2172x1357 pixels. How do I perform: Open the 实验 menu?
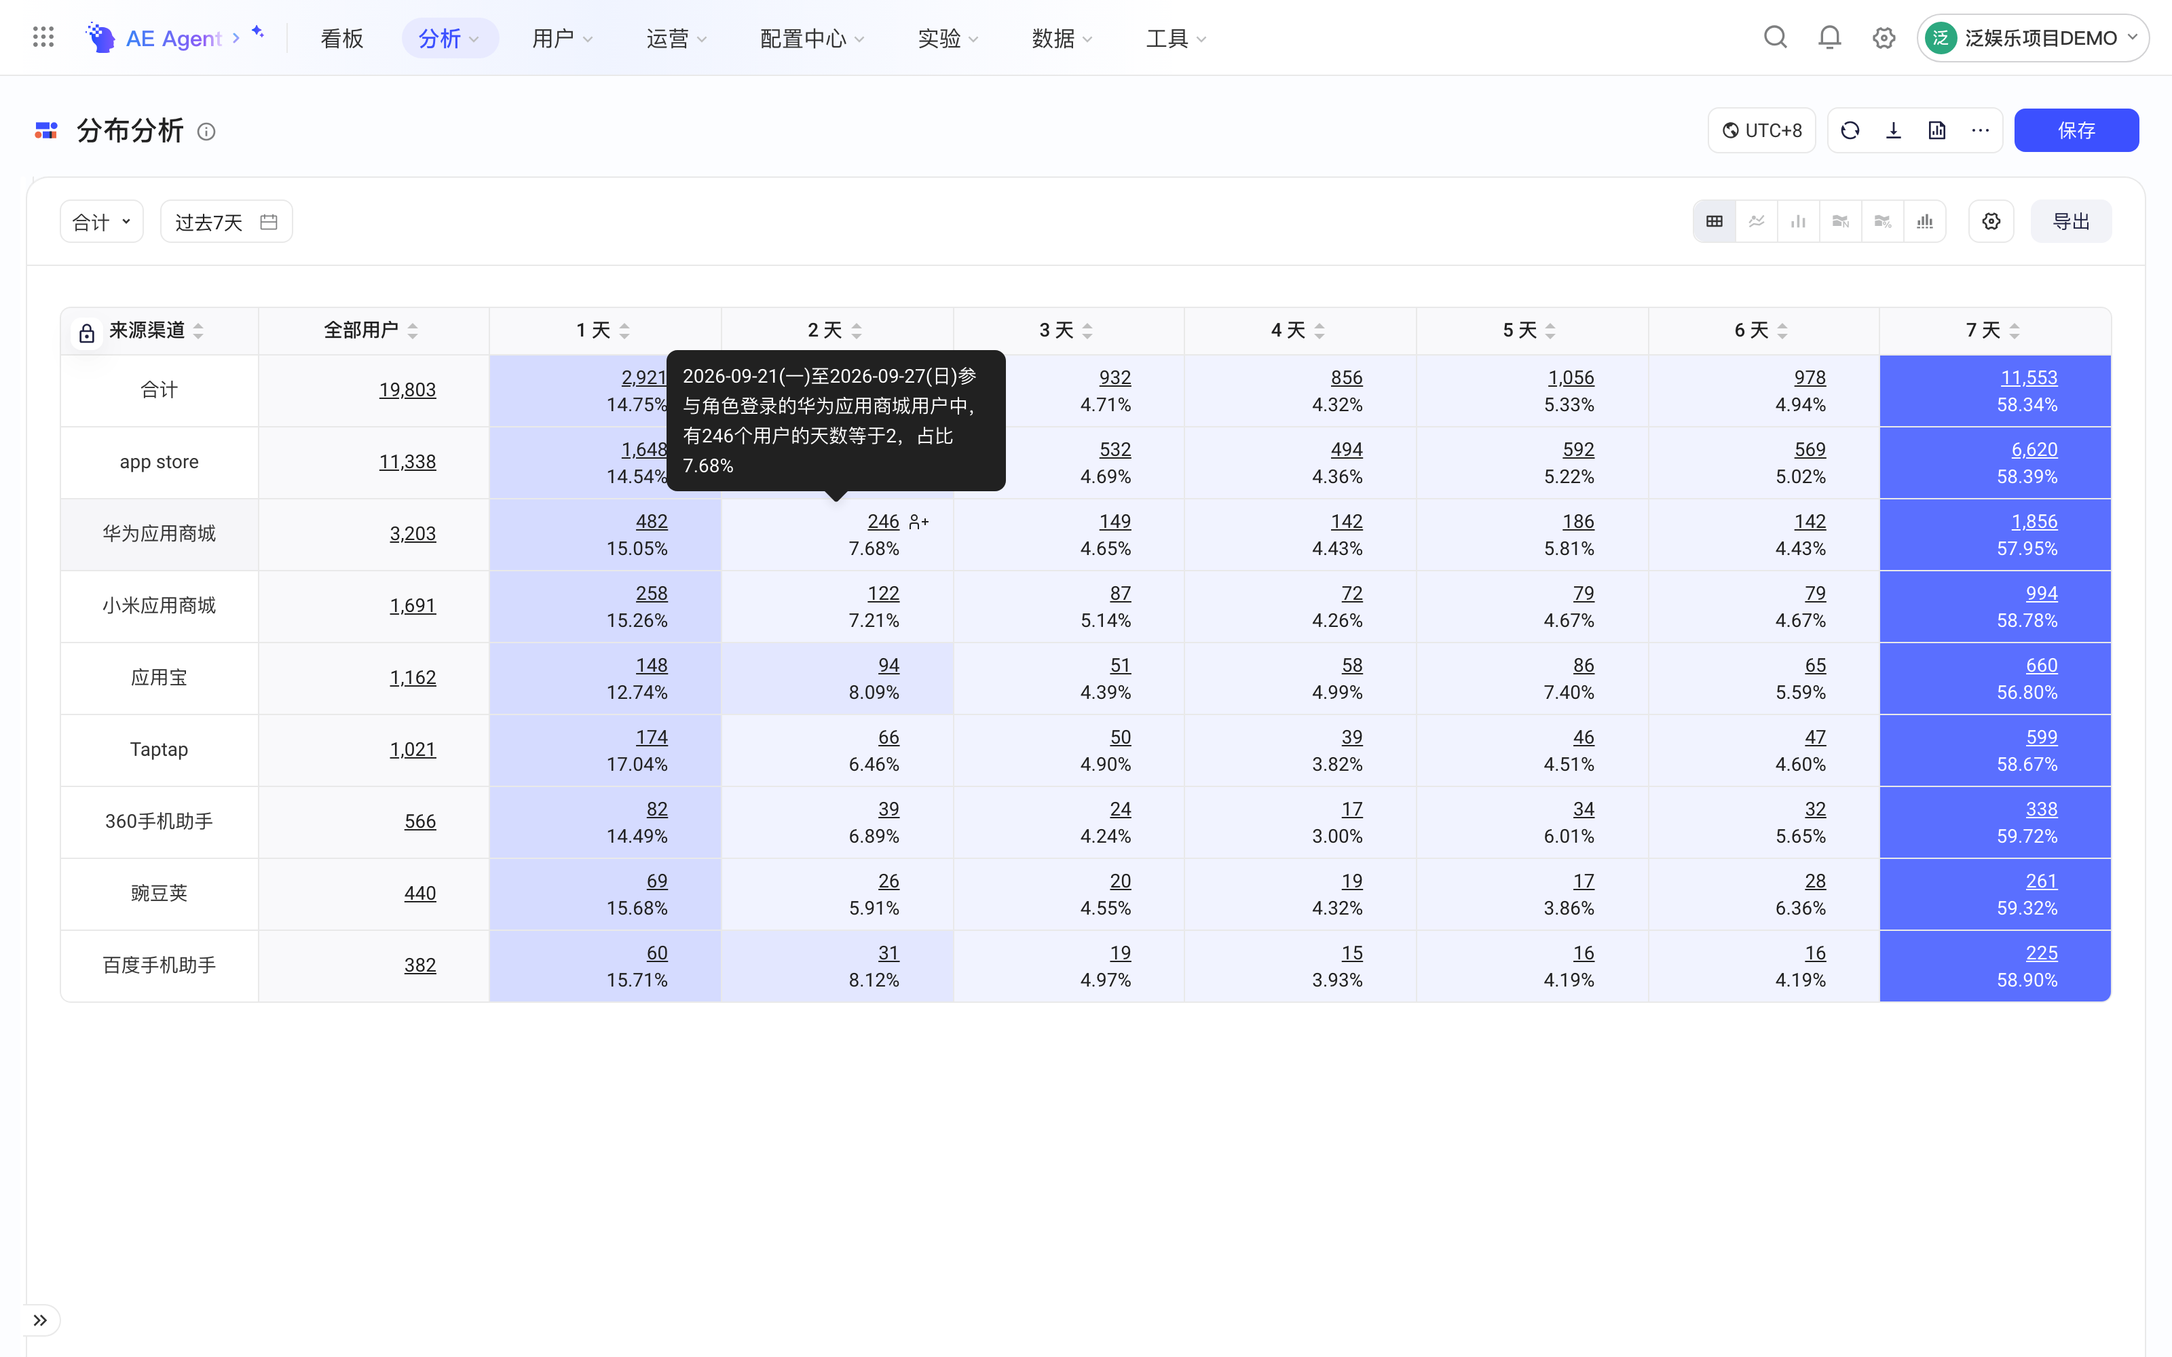point(948,38)
